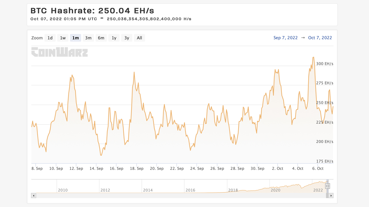Click the navigator right scroll arrow
The width and height of the screenshot is (369, 207).
[331, 195]
